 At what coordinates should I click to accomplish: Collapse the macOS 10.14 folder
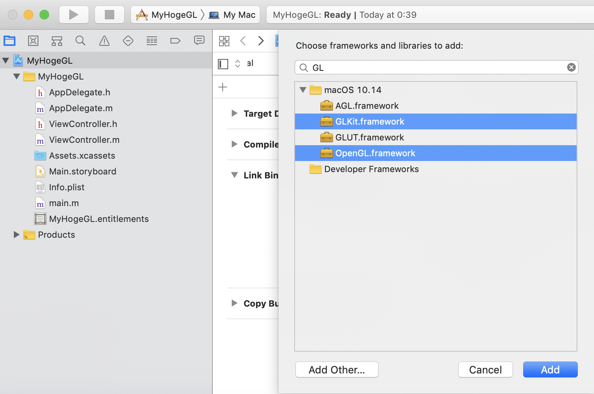coord(303,90)
